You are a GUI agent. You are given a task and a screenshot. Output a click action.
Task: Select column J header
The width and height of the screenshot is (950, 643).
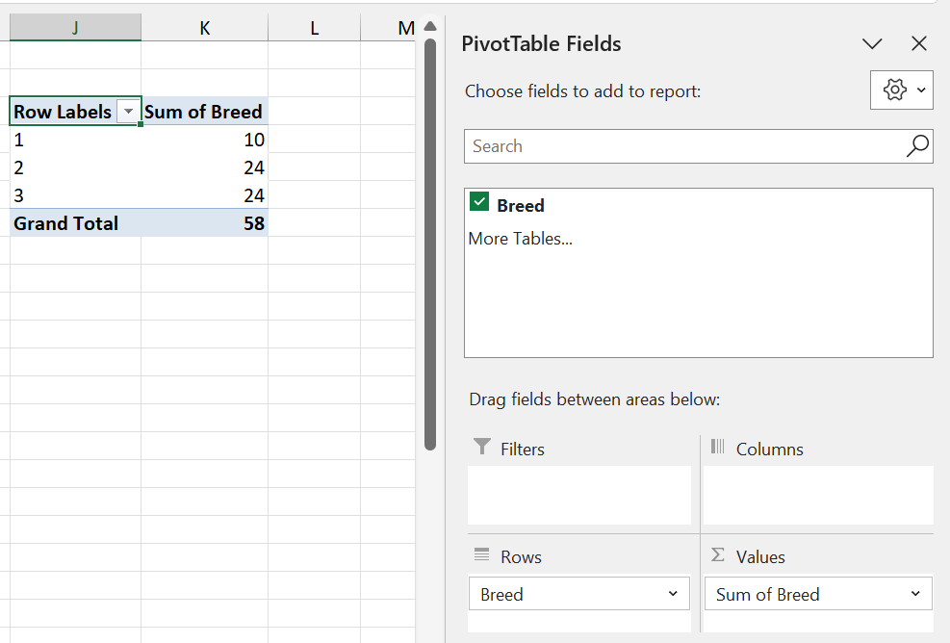pyautogui.click(x=75, y=29)
